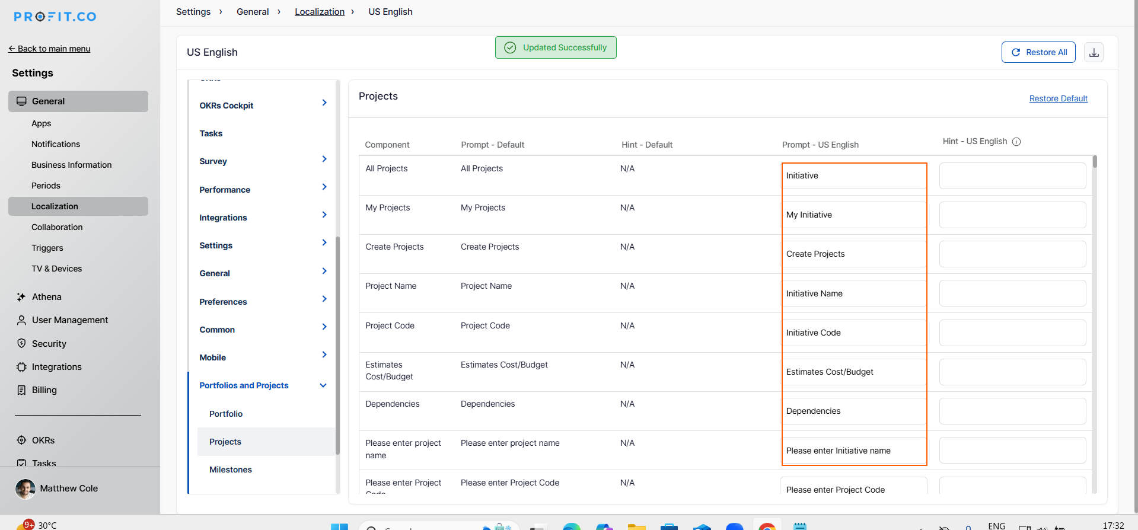Go to User Management in sidebar
The height and width of the screenshot is (530, 1138).
click(x=69, y=320)
